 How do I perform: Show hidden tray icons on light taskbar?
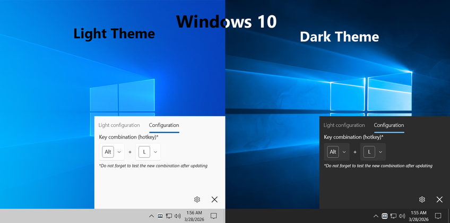(x=151, y=216)
